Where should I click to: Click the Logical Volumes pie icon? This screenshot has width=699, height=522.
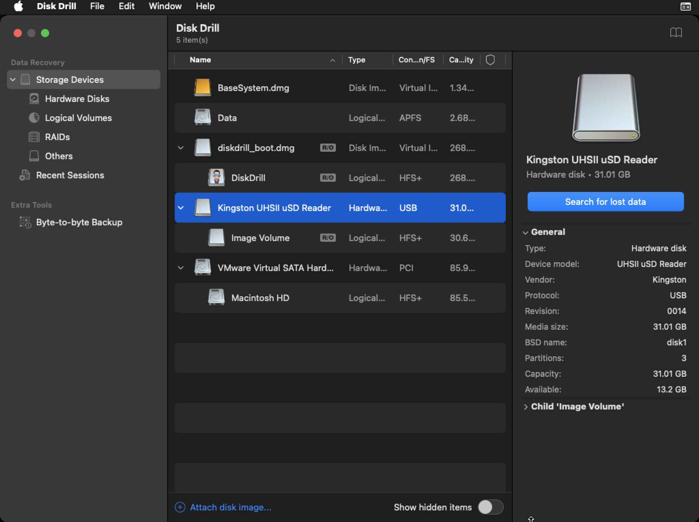[34, 118]
